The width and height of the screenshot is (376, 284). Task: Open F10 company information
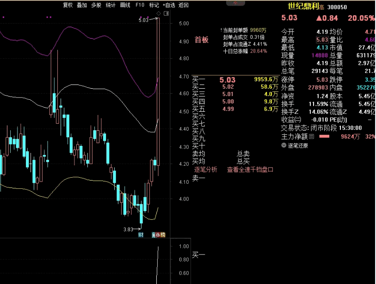coord(140,5)
